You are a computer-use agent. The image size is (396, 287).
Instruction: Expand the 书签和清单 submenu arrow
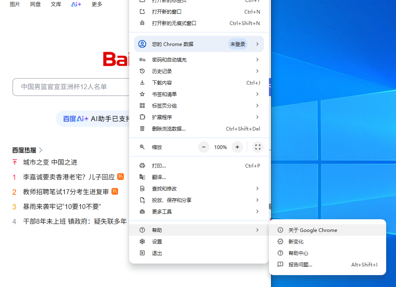257,94
